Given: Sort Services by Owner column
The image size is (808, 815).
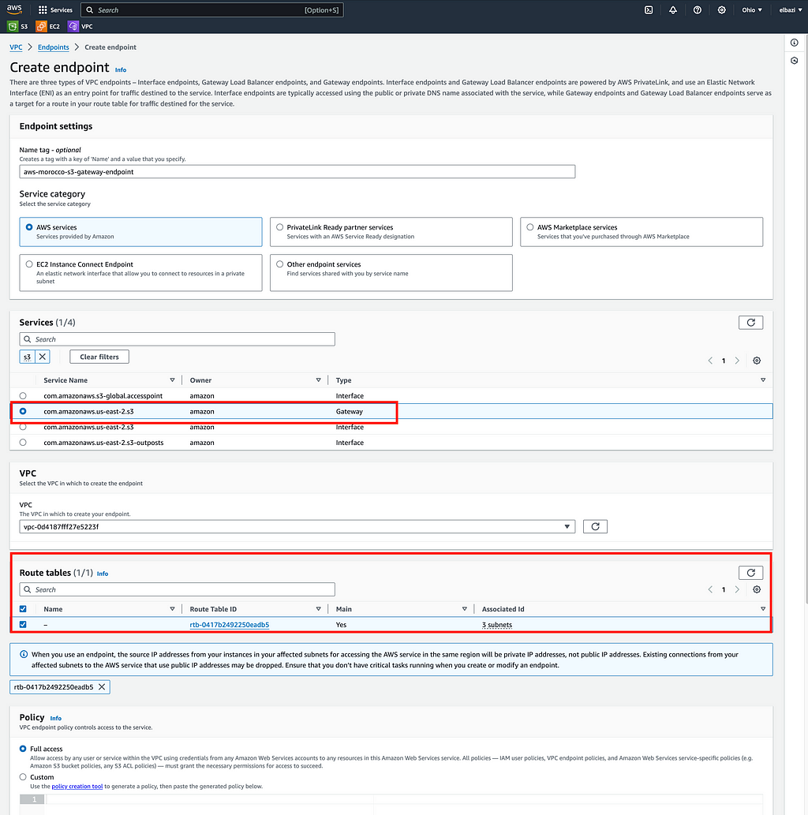Looking at the screenshot, I should (318, 380).
